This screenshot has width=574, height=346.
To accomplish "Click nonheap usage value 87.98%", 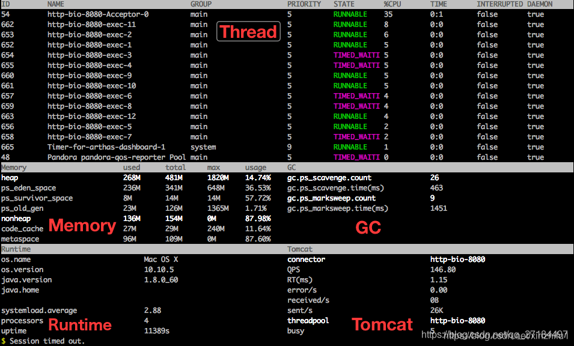I will pos(258,219).
